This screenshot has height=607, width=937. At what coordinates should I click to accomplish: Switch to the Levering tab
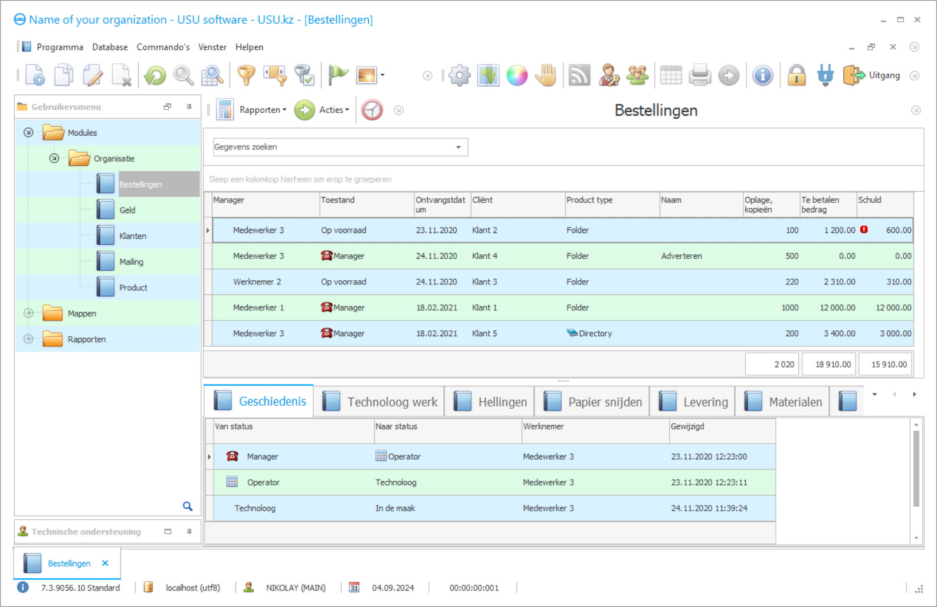(x=693, y=402)
